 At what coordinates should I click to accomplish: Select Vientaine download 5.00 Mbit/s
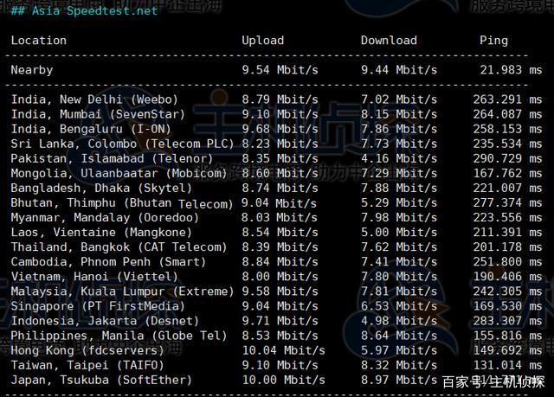(399, 233)
